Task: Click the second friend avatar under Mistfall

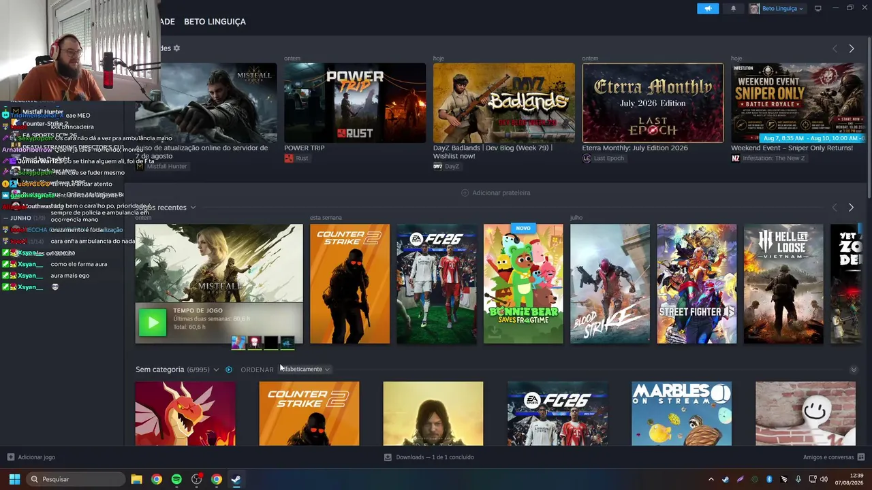Action: (254, 342)
